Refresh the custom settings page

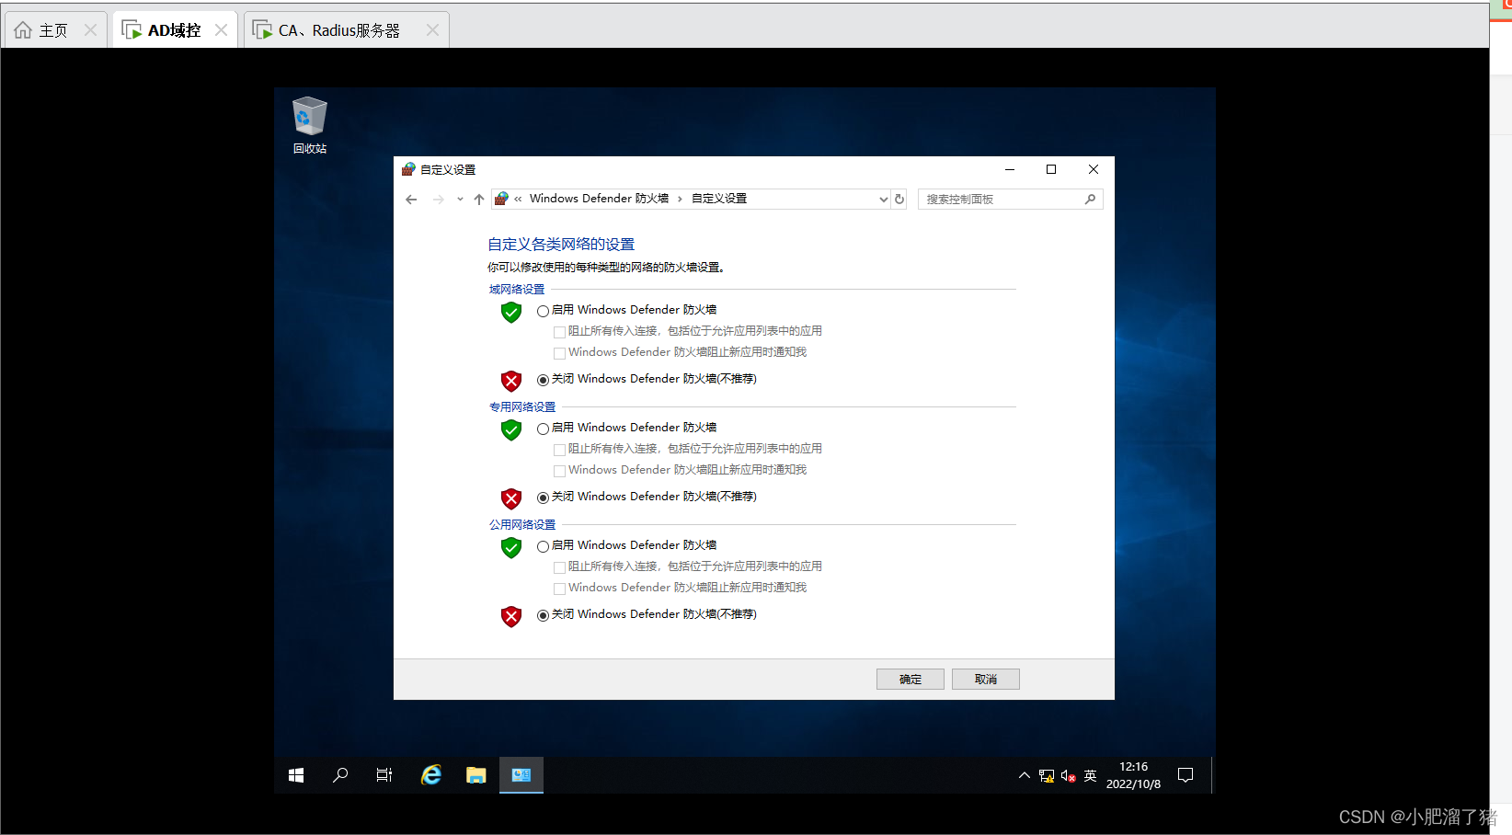899,200
